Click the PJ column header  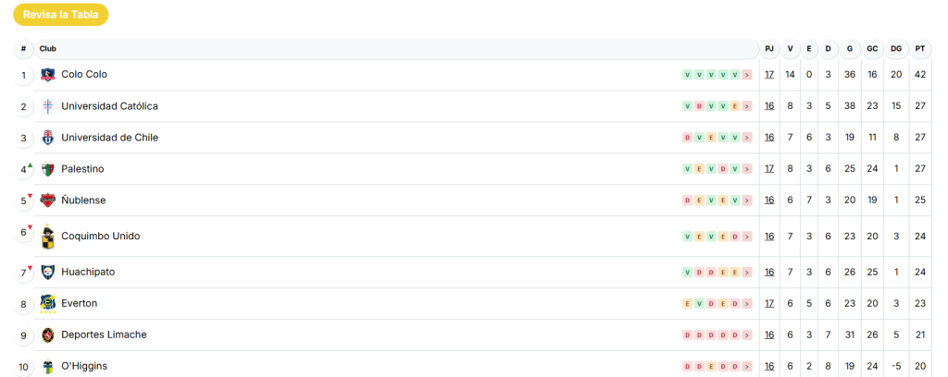(x=769, y=49)
